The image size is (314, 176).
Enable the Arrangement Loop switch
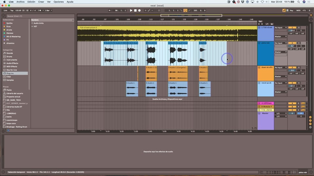pos(185,10)
